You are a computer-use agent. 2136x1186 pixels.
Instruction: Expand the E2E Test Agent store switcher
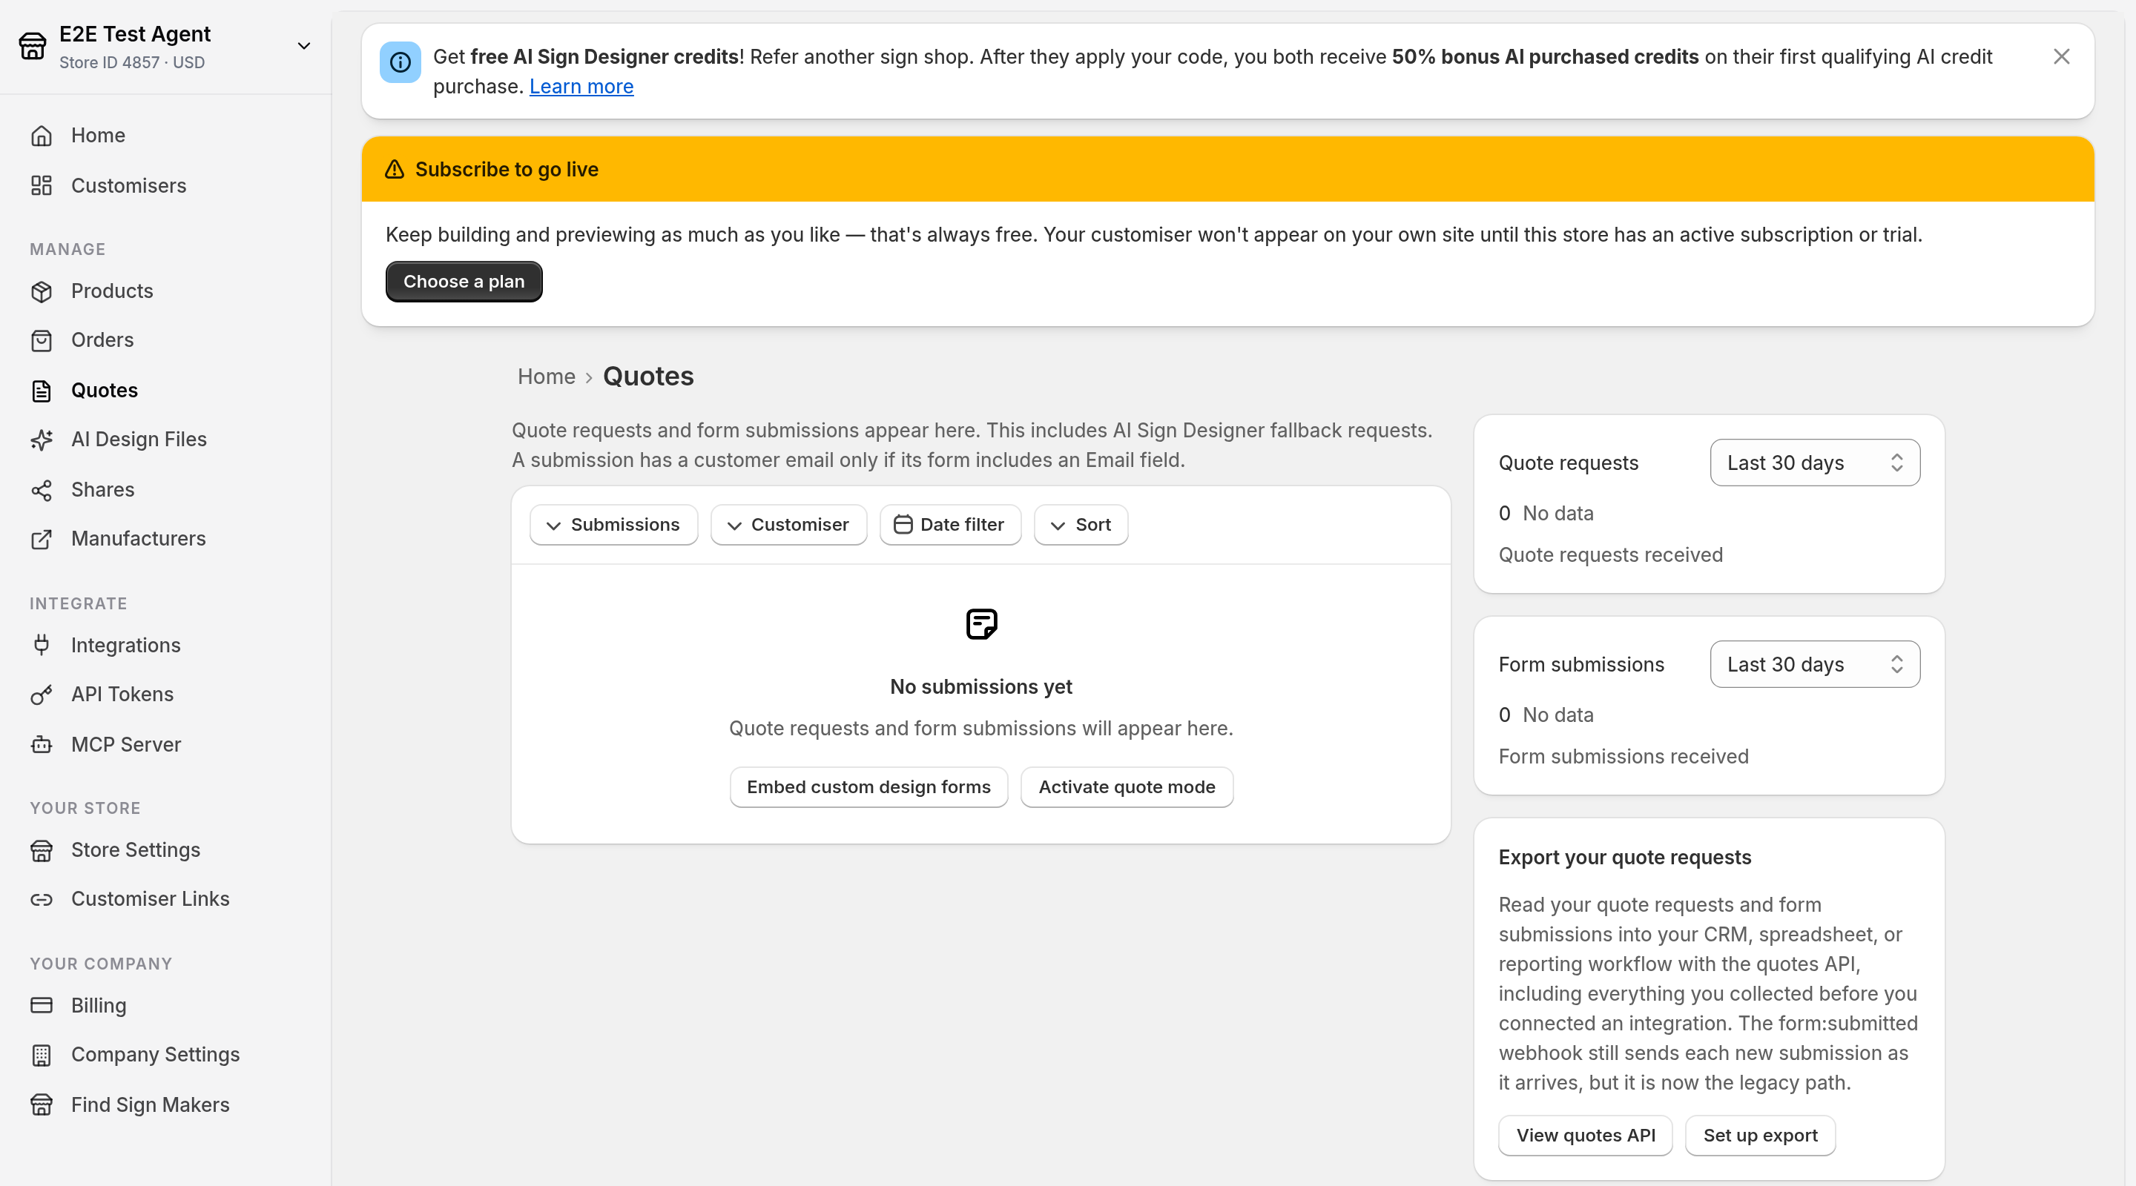tap(304, 45)
